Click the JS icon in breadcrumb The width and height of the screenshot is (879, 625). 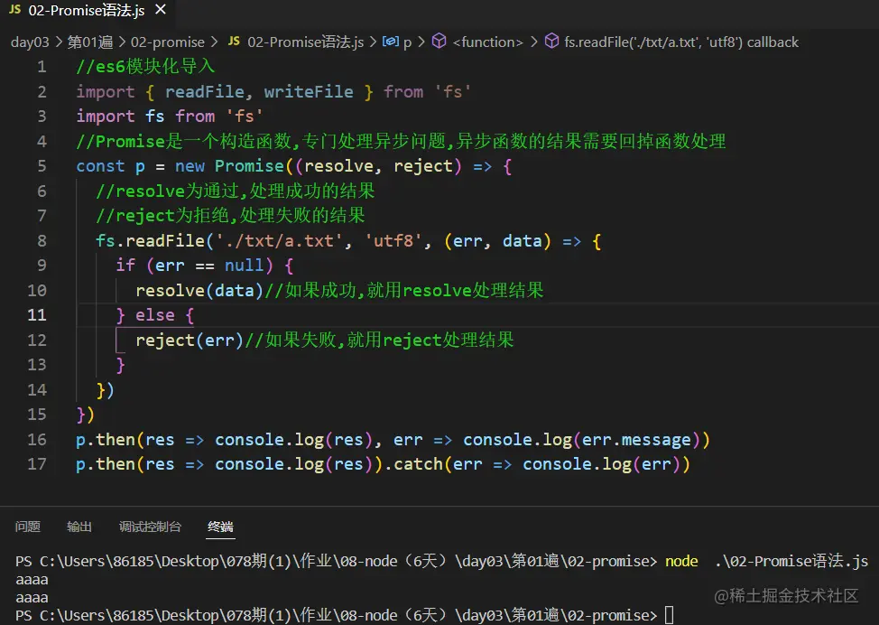(234, 42)
